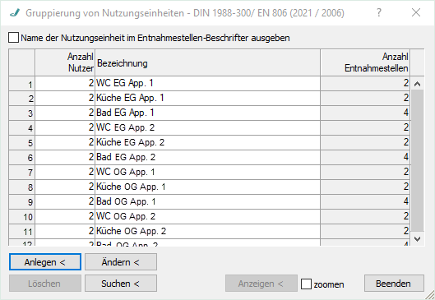Select the Bad EG App. 2 cell
This screenshot has height=300, width=435.
pos(207,158)
